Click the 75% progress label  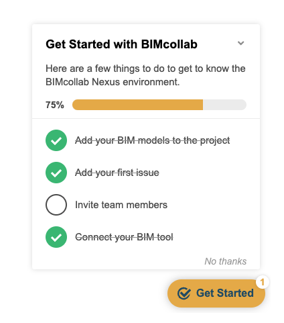(x=55, y=105)
